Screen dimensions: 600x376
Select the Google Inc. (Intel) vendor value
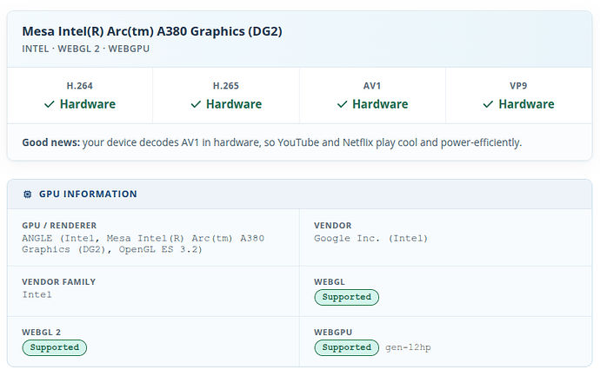(370, 239)
